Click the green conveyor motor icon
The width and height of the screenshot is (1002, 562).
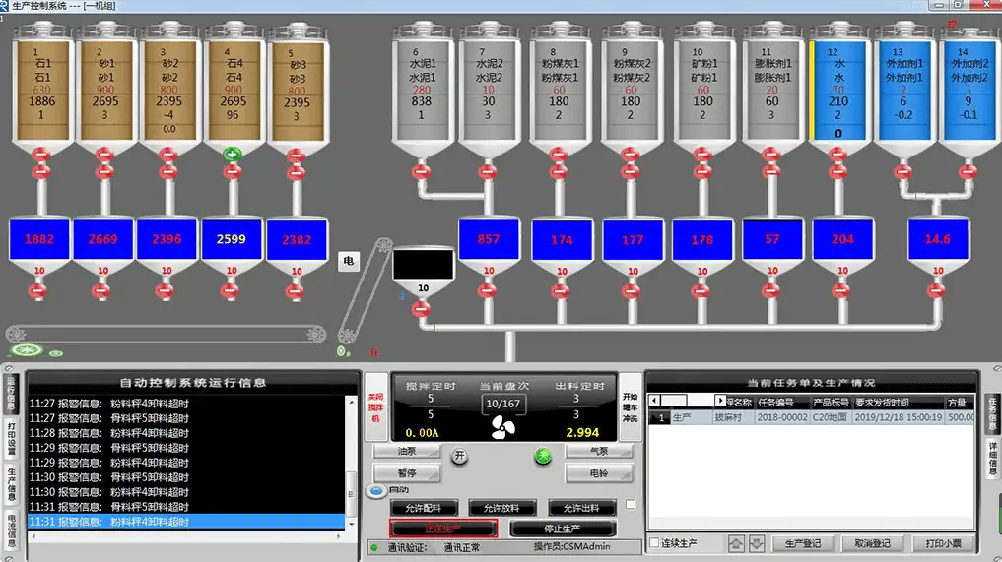(23, 350)
